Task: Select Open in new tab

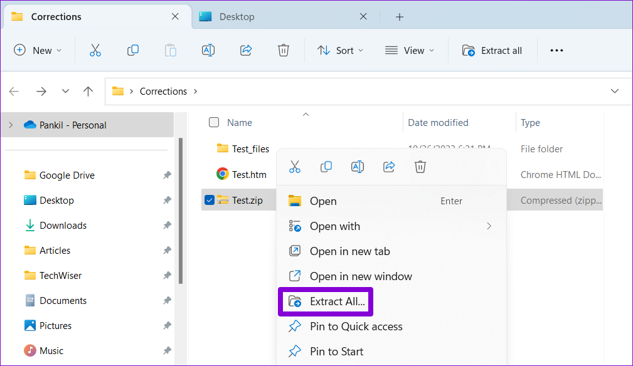Action: coord(391,251)
